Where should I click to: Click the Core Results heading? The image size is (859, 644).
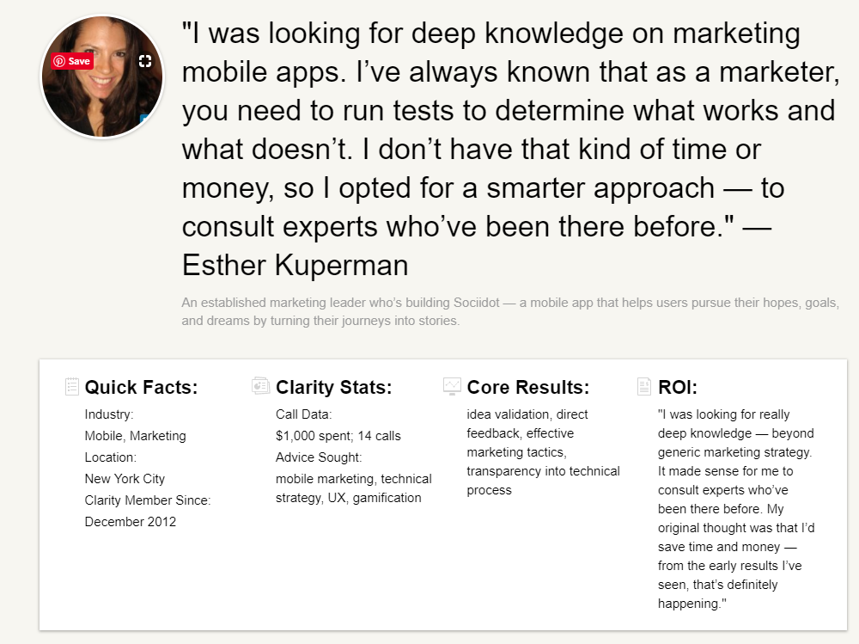coord(528,387)
